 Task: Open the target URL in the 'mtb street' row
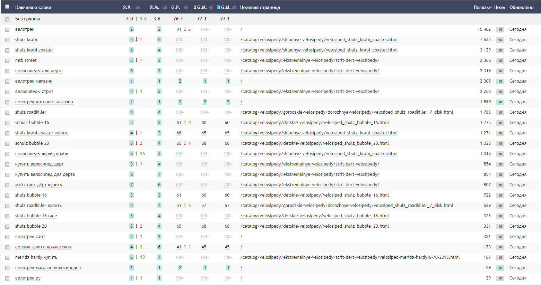tap(309, 60)
